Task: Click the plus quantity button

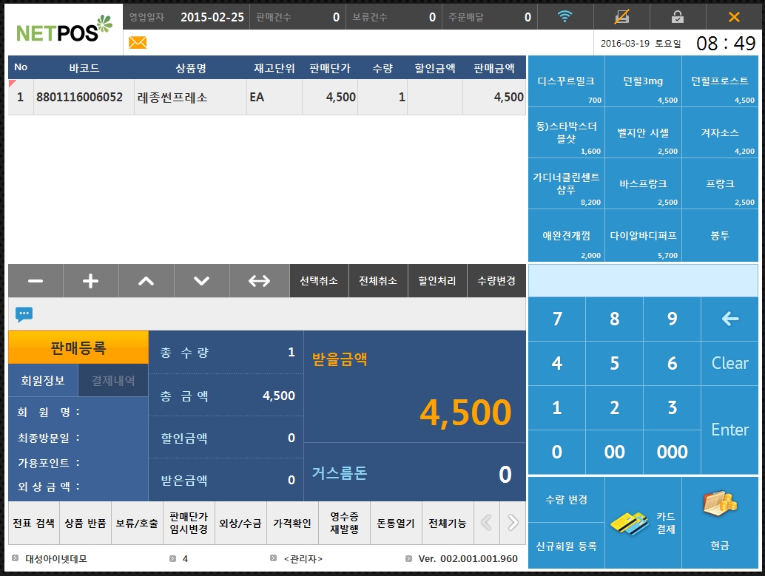Action: coord(90,281)
